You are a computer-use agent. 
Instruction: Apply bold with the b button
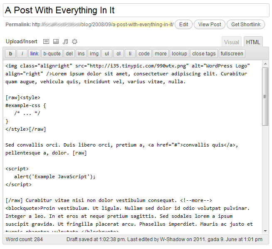point(10,53)
